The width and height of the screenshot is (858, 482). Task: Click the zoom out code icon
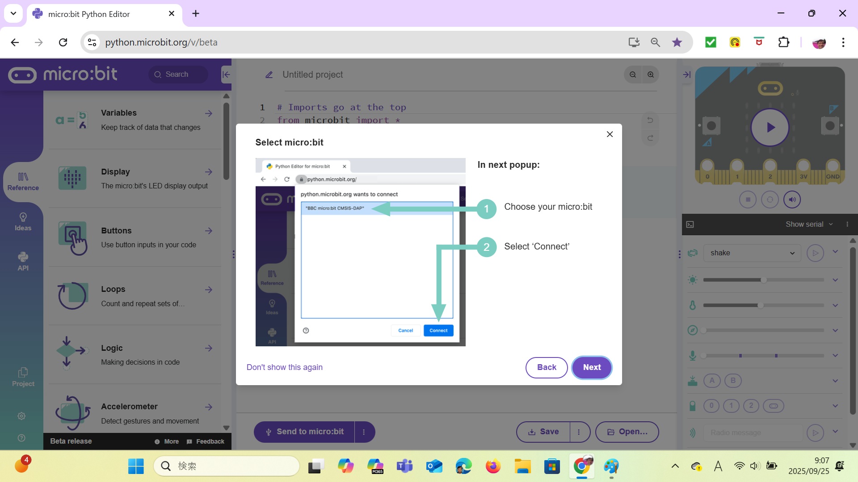coord(633,75)
